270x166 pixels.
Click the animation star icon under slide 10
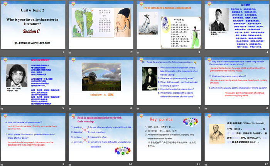[x=70, y=164]
